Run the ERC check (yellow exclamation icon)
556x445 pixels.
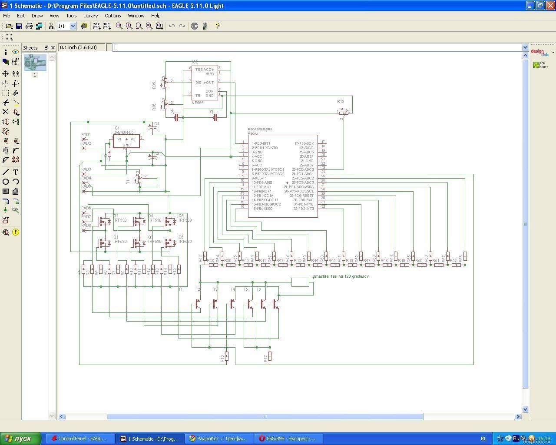click(x=16, y=232)
